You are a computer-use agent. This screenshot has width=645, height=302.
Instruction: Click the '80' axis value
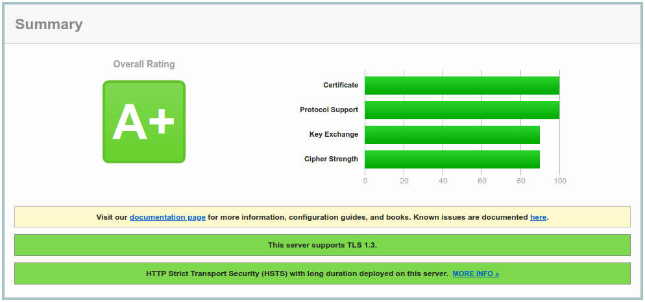tap(521, 181)
